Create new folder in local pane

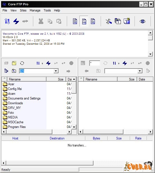(14, 63)
